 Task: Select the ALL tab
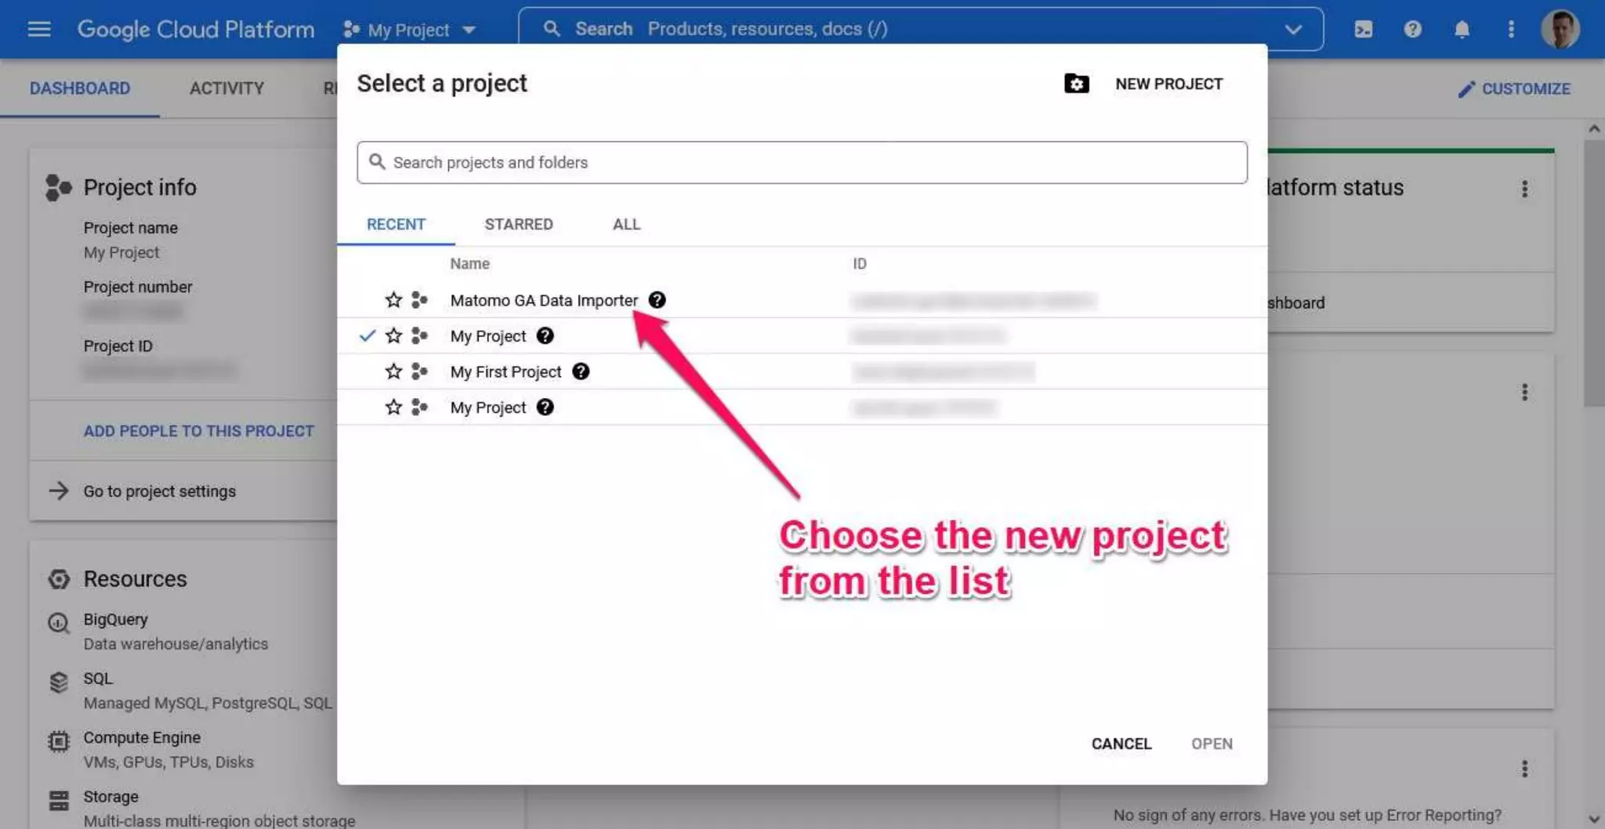626,224
